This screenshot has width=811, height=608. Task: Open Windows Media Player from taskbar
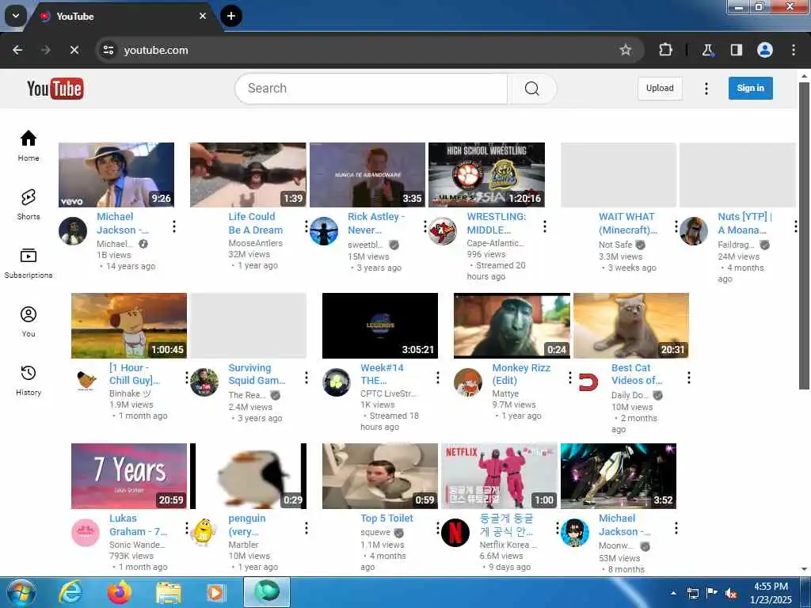coord(215,593)
